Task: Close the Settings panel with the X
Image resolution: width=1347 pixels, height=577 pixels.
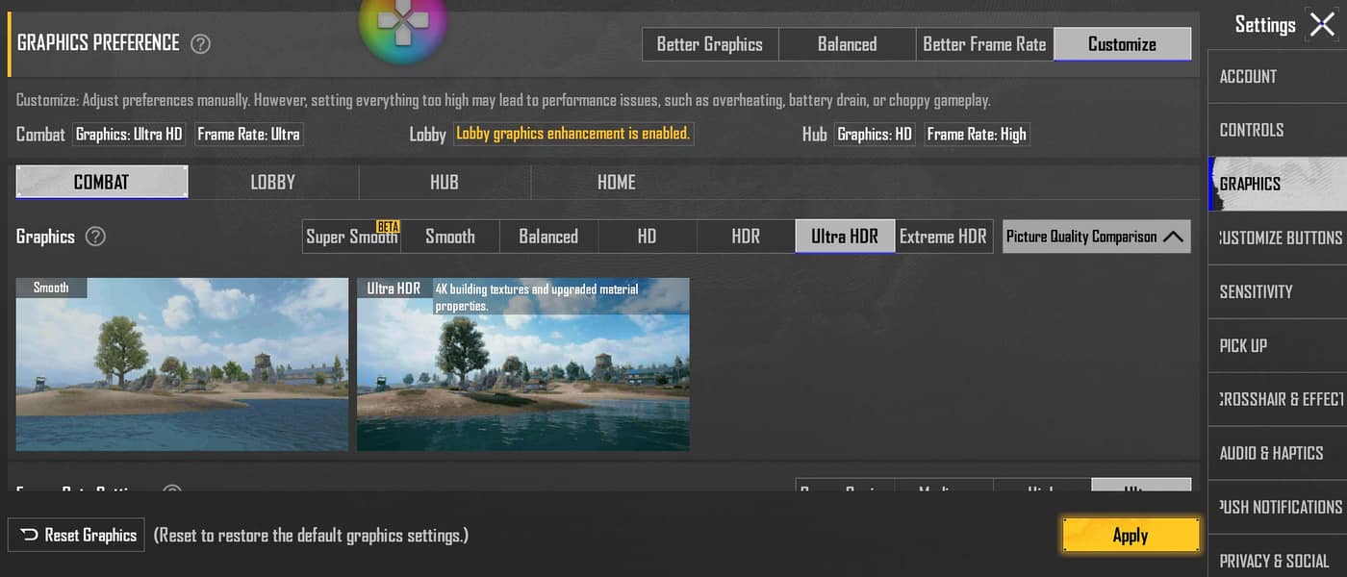Action: (x=1322, y=25)
